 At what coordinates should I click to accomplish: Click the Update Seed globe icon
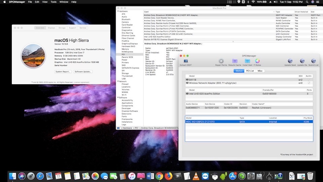(290, 61)
